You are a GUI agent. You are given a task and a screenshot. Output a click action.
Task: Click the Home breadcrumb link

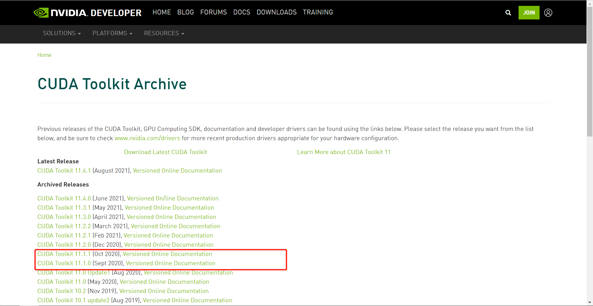coord(44,55)
